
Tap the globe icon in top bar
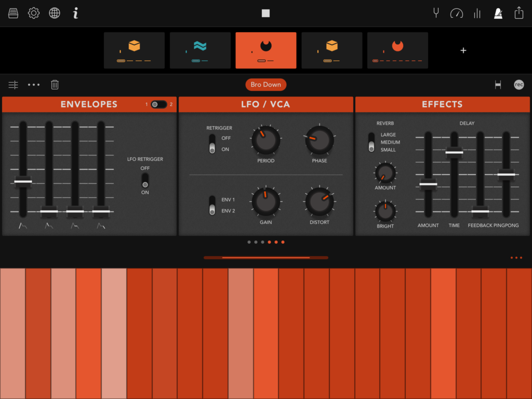55,14
